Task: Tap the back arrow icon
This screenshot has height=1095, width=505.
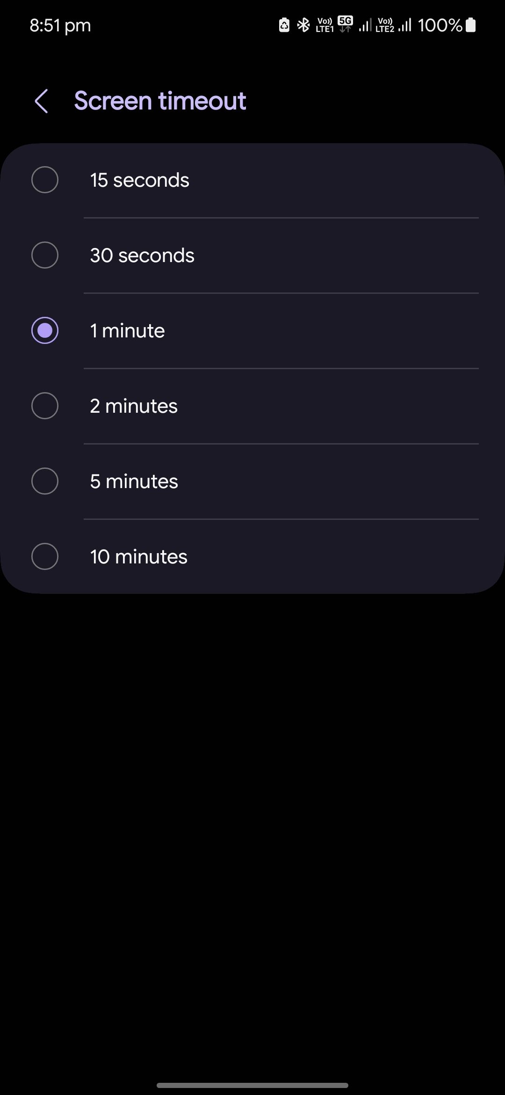Action: tap(42, 101)
